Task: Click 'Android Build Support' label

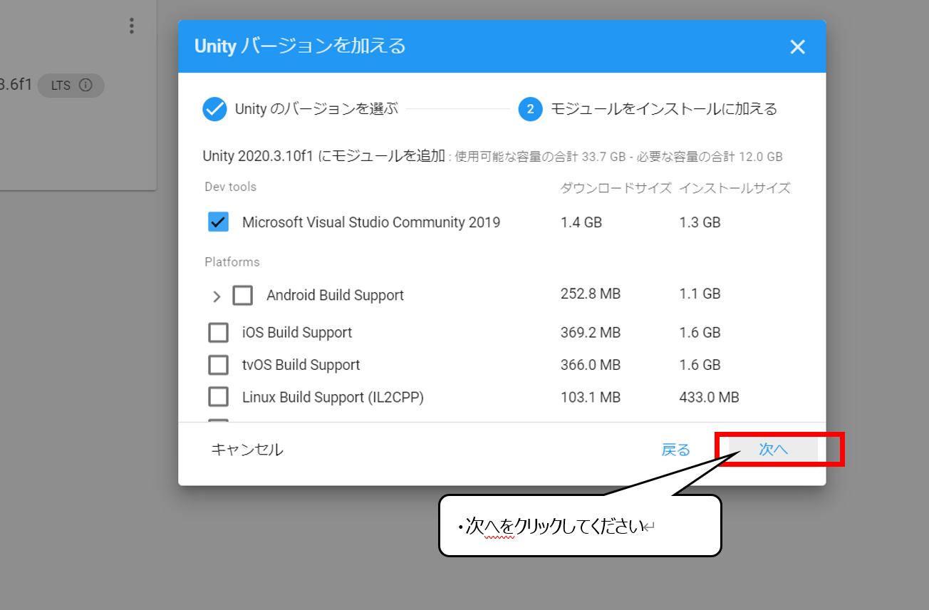Action: click(335, 295)
